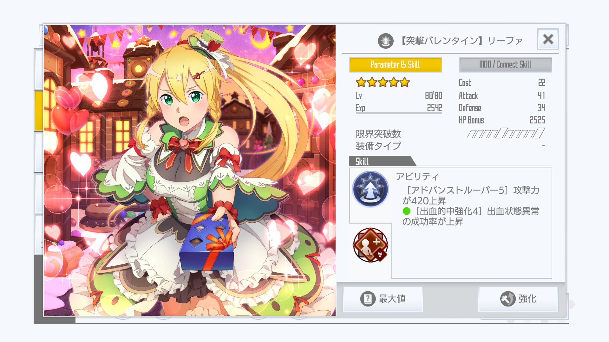Click the blue ability skill icon

click(x=370, y=189)
